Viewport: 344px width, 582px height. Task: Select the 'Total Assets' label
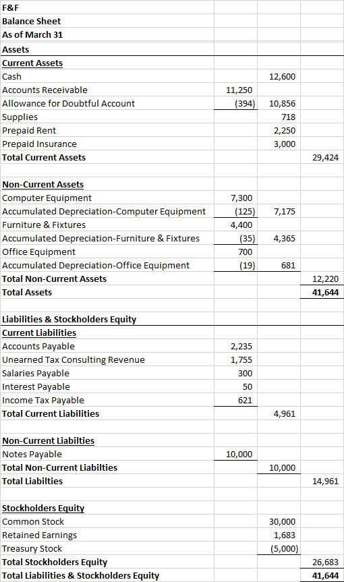(27, 293)
